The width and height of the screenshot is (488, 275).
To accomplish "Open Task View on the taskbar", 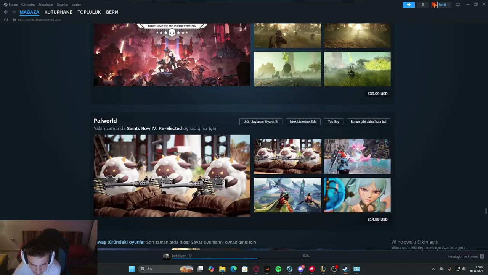I will pyautogui.click(x=200, y=269).
